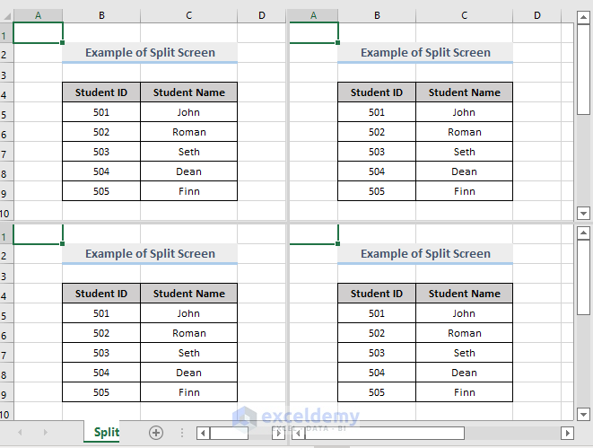
Task: Click the title 'Example of Split Screen' in lower-left pane
Action: (150, 253)
